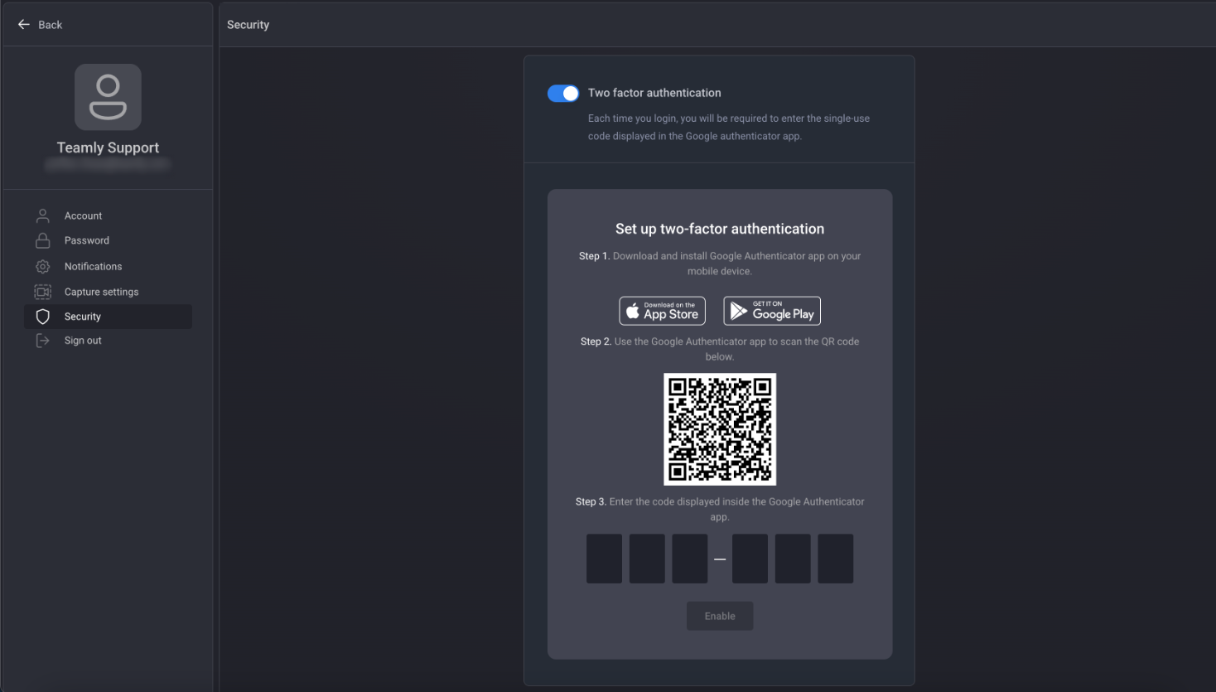1216x692 pixels.
Task: Click the Step 3 instruction text
Action: click(x=720, y=509)
